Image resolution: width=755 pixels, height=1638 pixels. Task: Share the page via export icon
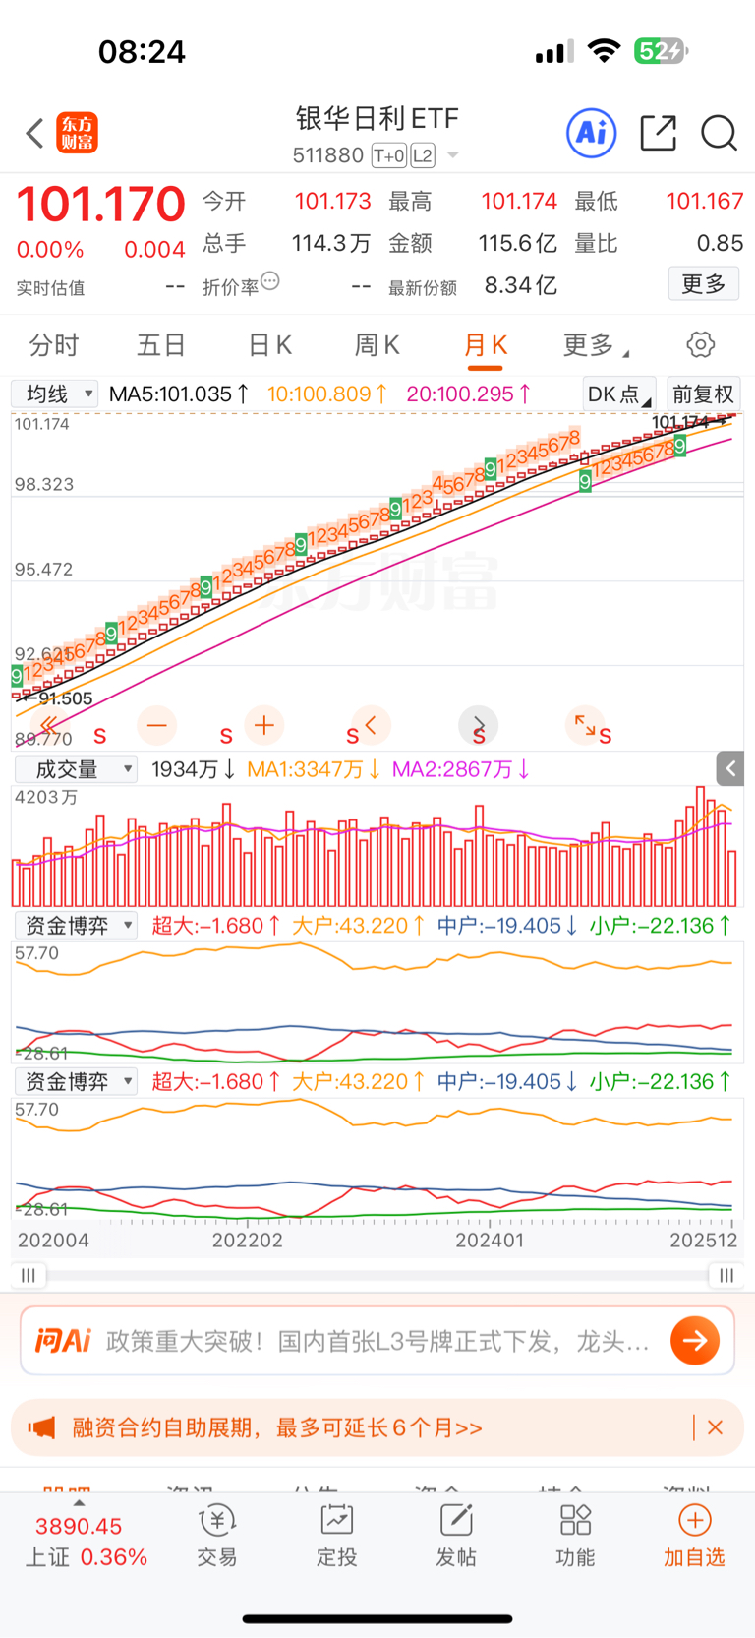click(x=658, y=133)
